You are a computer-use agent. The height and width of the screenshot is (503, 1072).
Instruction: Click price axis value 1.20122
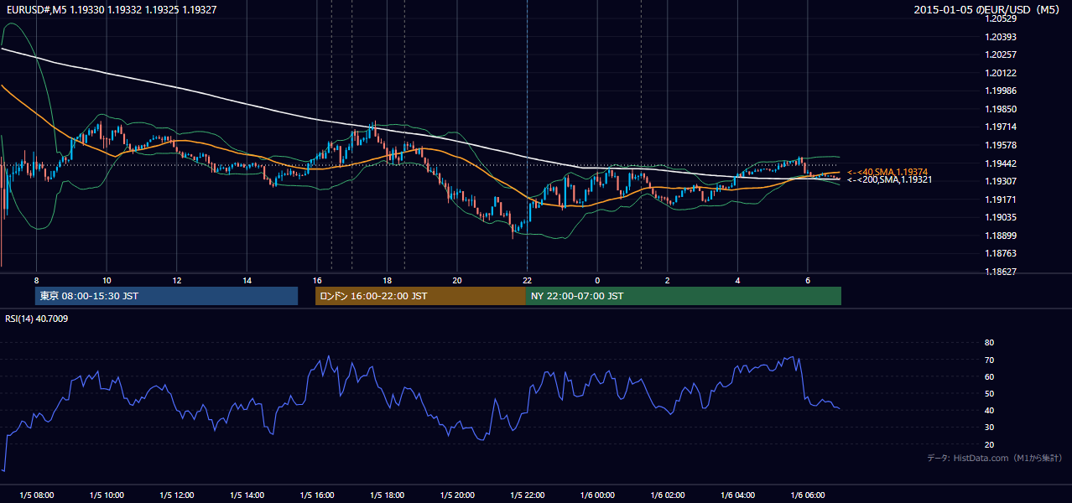(x=1001, y=73)
